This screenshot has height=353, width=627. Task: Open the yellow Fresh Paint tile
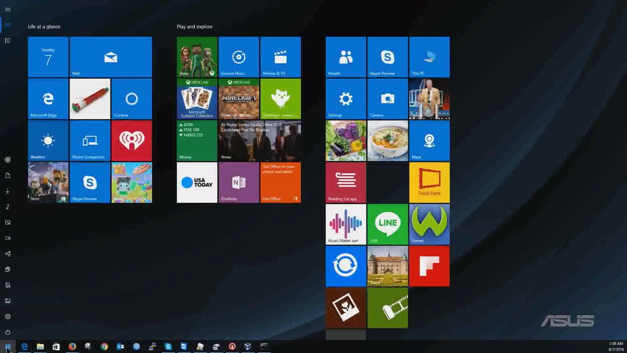(430, 182)
